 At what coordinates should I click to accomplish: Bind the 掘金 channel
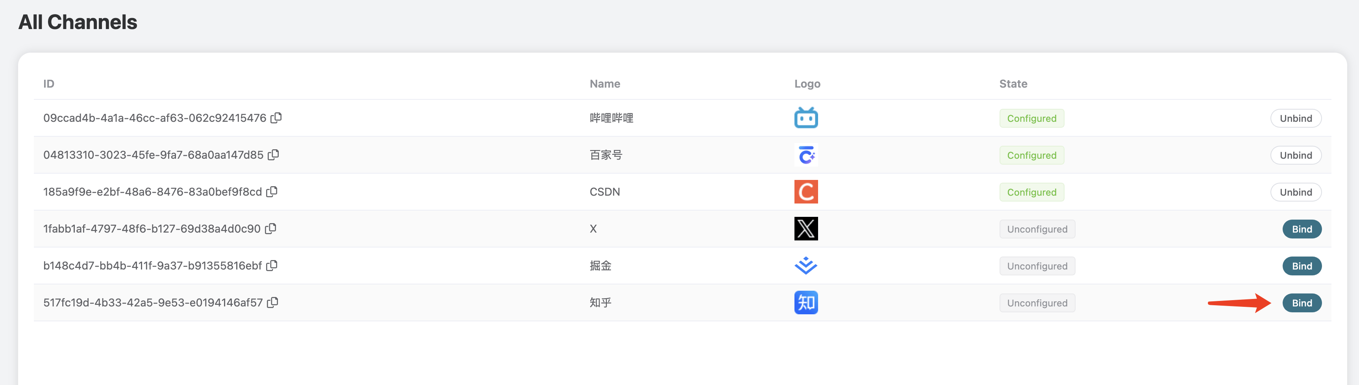[x=1302, y=266]
